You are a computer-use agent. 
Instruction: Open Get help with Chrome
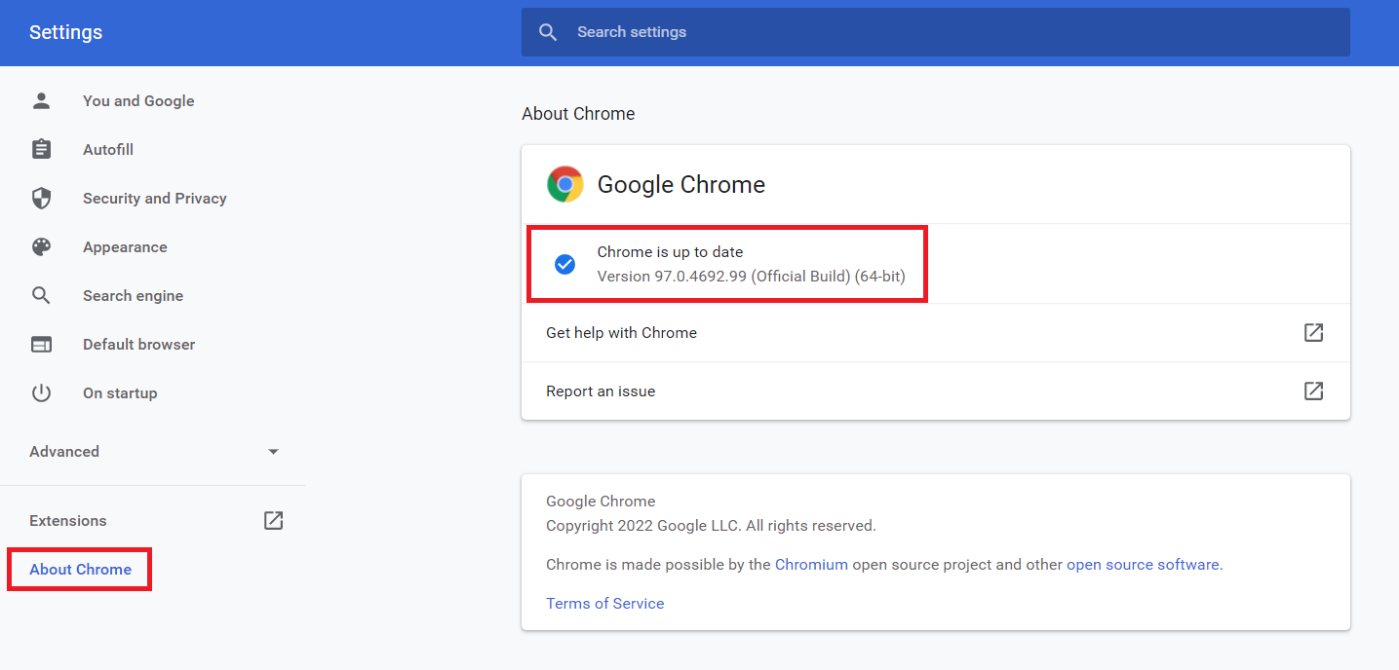coord(936,332)
